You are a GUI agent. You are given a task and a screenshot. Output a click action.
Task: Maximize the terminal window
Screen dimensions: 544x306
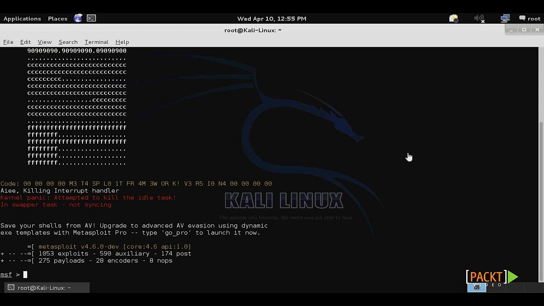(524, 30)
